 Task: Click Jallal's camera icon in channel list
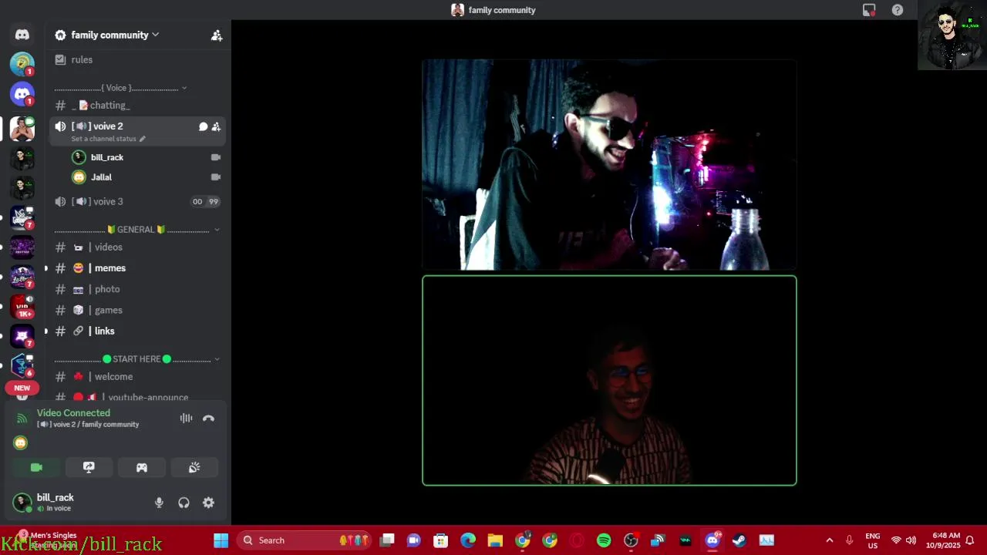pos(216,177)
